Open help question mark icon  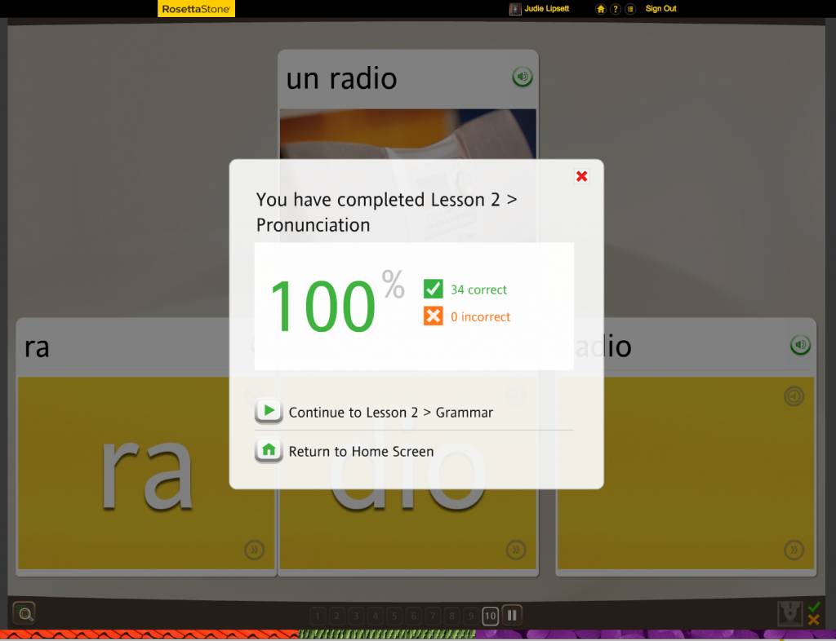(616, 9)
